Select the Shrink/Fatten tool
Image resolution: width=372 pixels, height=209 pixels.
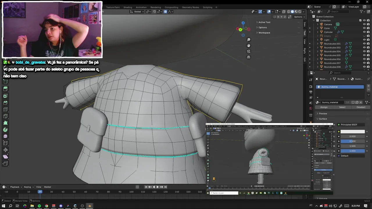(x=5, y=150)
